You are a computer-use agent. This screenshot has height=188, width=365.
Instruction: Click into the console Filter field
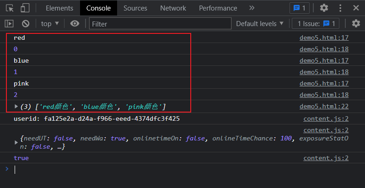click(x=160, y=24)
